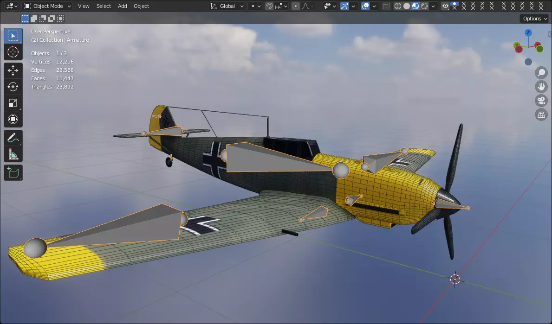Choose the Annotate pencil tool

pos(13,138)
